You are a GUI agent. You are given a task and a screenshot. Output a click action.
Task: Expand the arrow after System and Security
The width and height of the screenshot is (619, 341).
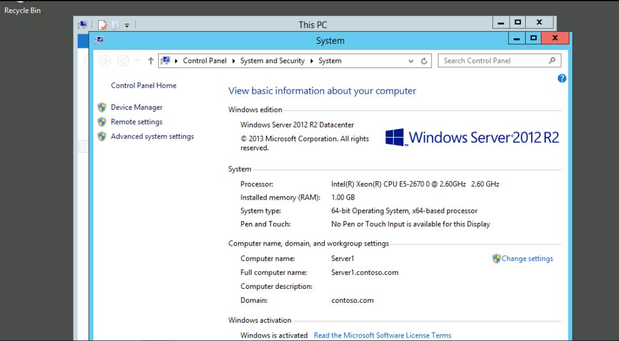[312, 60]
